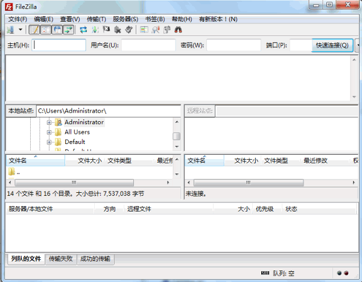The width and height of the screenshot is (362, 282).
Task: Click the remote list horizontal scrollbar thumb
Action: (x=249, y=183)
